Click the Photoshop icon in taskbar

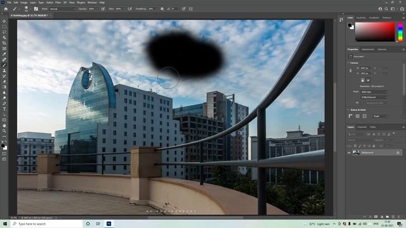108,224
